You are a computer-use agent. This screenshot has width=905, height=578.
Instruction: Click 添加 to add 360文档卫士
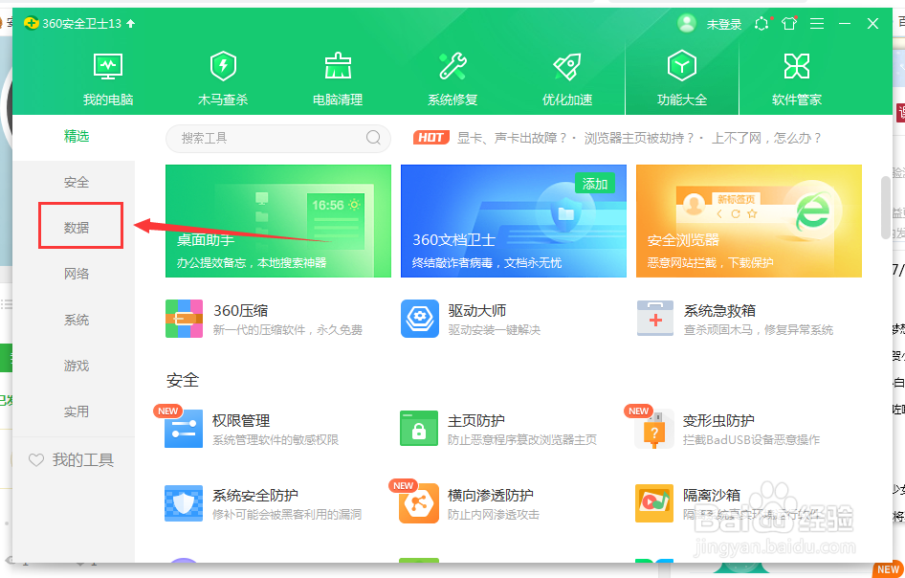[595, 183]
